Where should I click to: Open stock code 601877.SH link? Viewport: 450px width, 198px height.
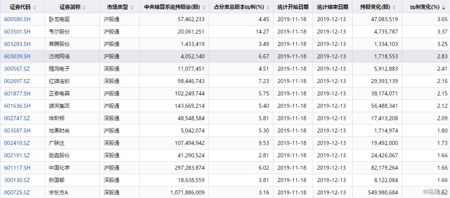[17, 94]
